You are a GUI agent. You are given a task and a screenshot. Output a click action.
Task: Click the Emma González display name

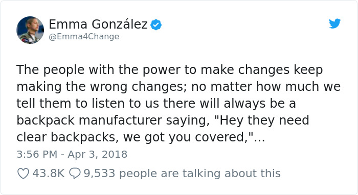pyautogui.click(x=98, y=24)
